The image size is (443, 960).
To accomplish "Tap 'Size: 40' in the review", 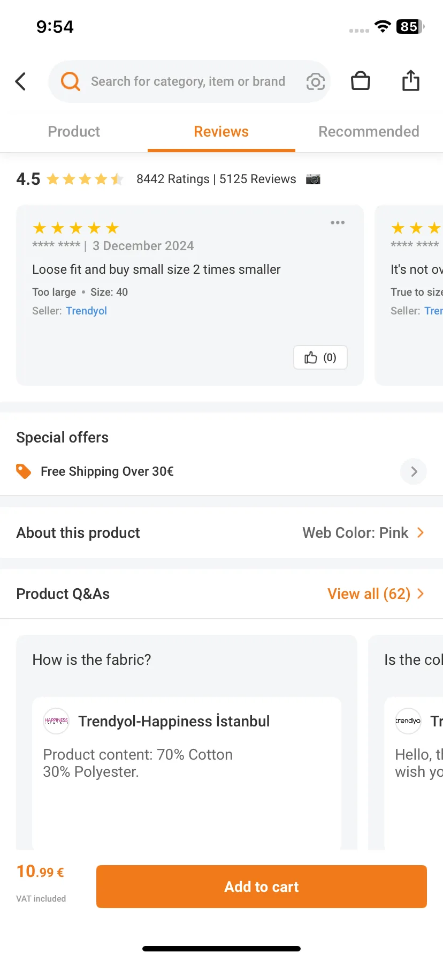I will click(x=109, y=292).
